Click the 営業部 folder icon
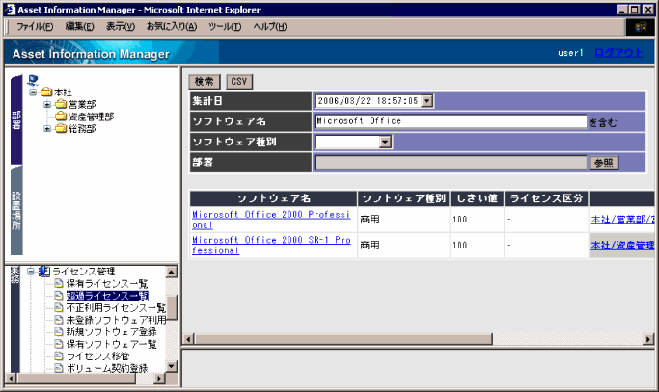Screen dimensions: 659x392 coord(61,104)
